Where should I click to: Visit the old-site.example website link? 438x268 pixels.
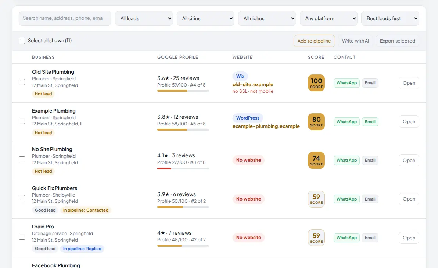coord(253,84)
